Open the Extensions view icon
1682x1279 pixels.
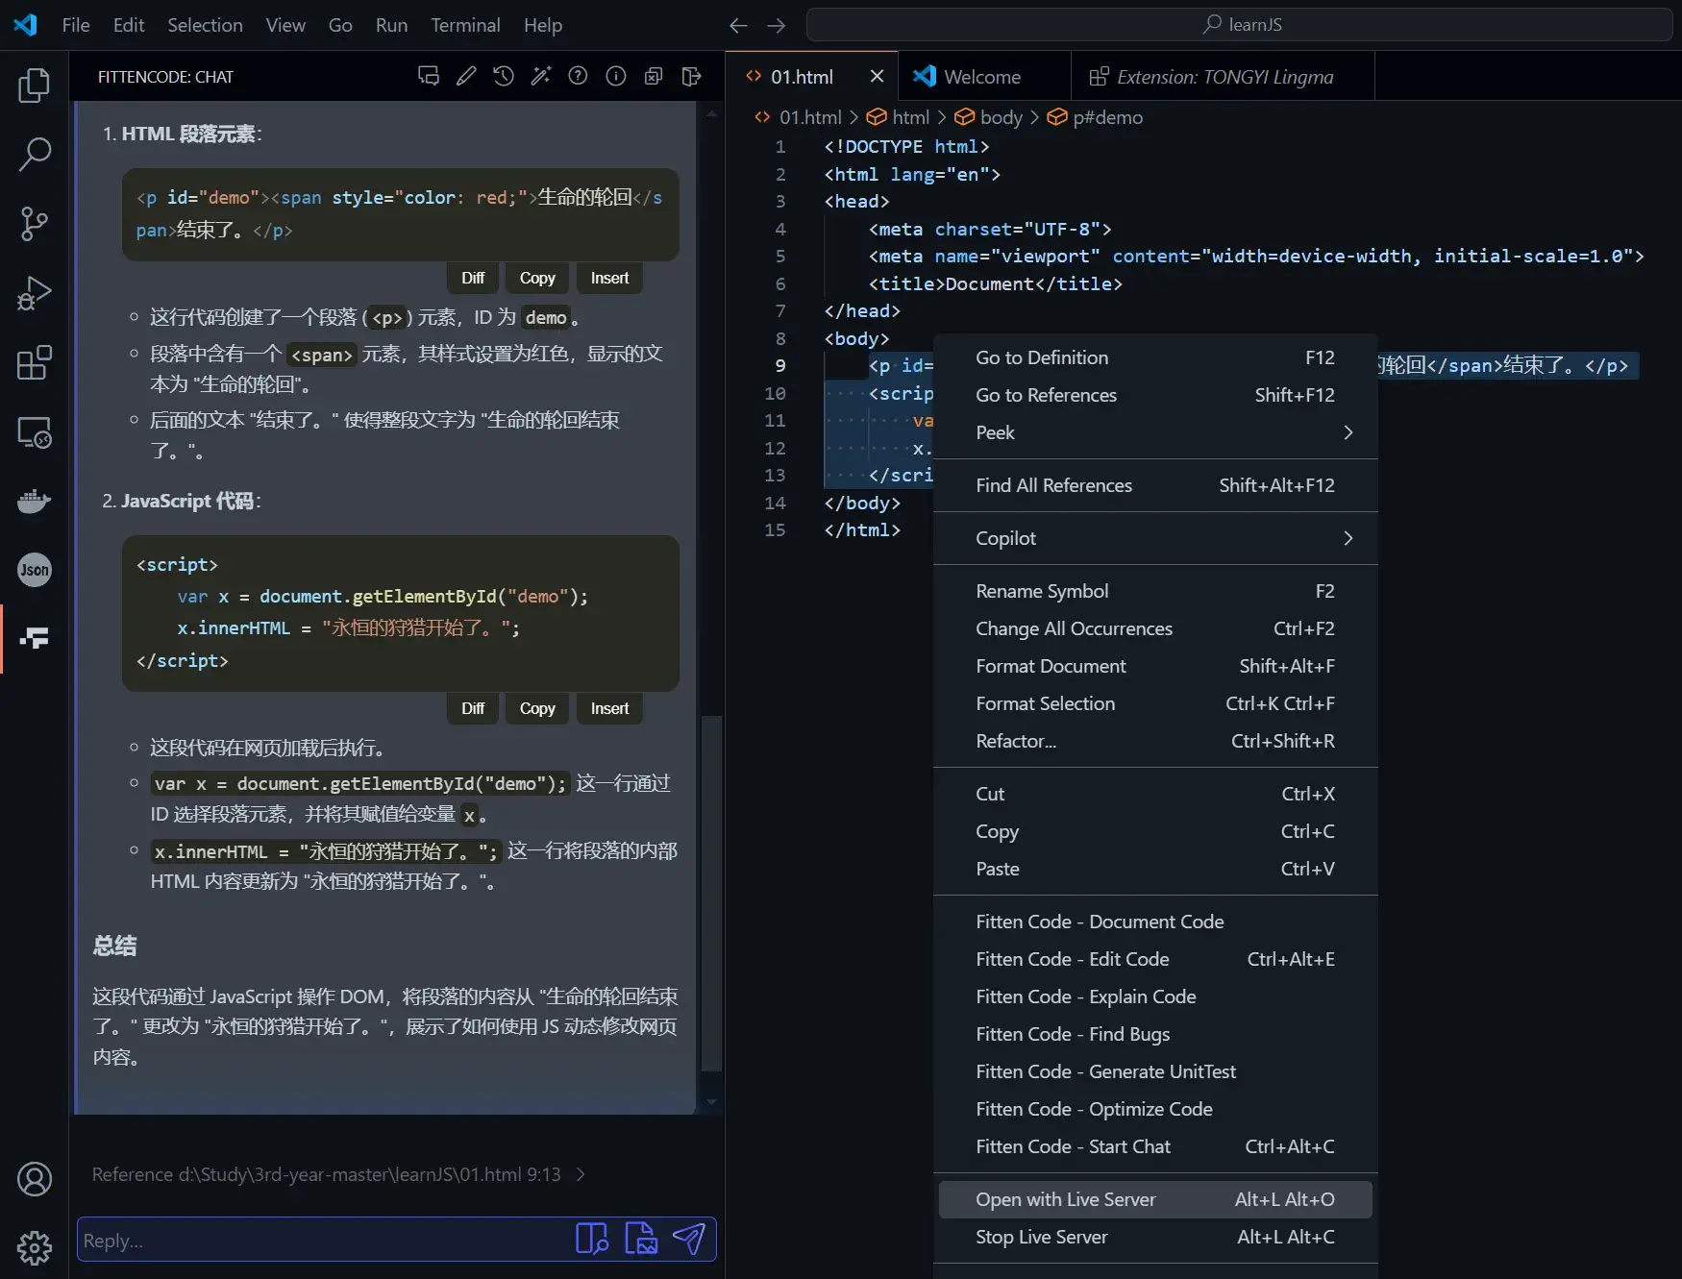pos(35,362)
